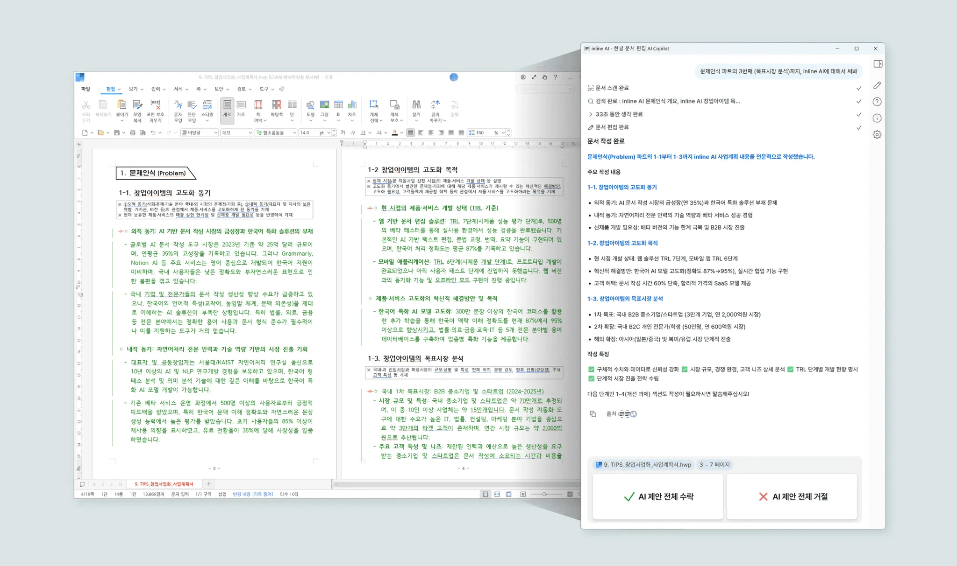
Task: Toggle bold 가 formatting button
Action: [343, 133]
